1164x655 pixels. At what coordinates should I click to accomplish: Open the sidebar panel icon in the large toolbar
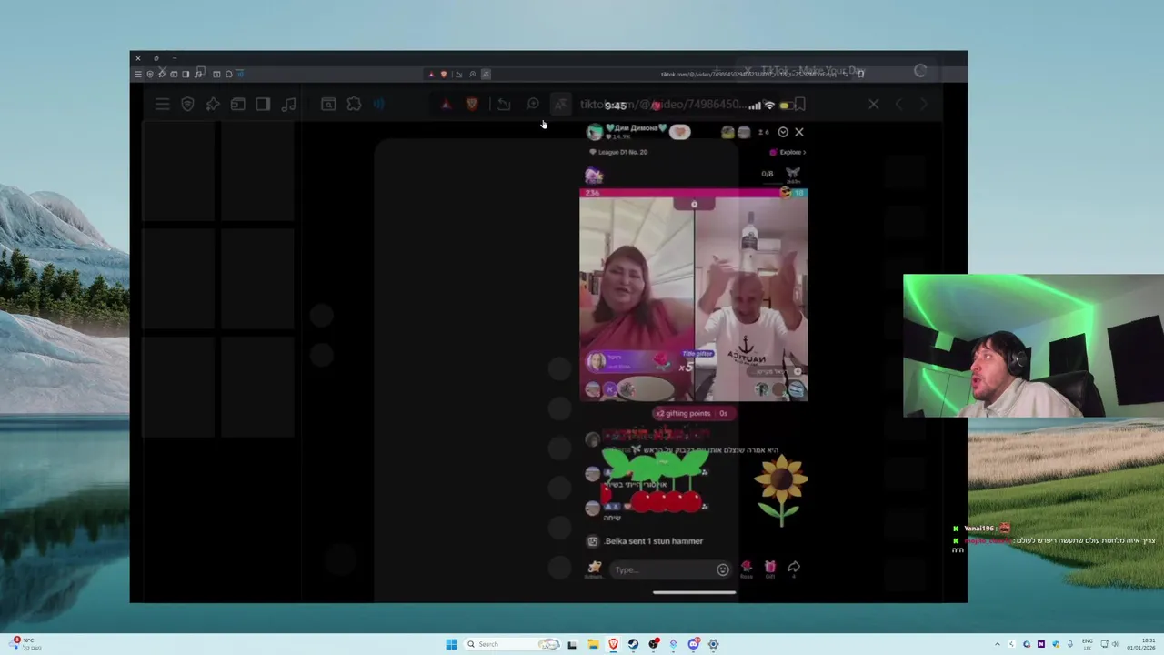(x=263, y=105)
